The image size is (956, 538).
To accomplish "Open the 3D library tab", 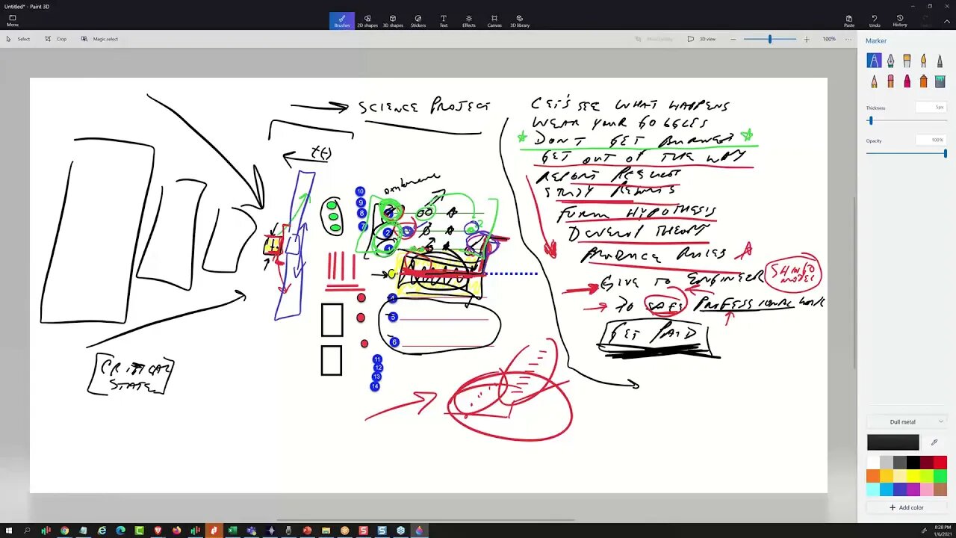I will tap(520, 21).
